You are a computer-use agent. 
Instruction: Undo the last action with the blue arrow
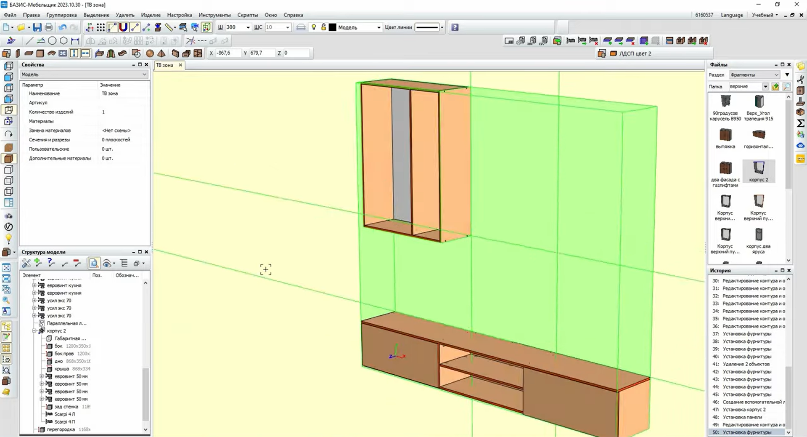click(x=62, y=27)
